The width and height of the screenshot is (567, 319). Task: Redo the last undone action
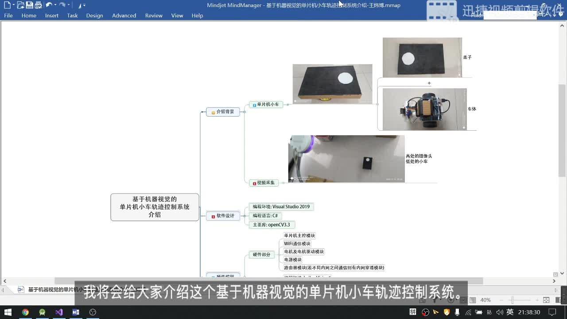tap(62, 5)
